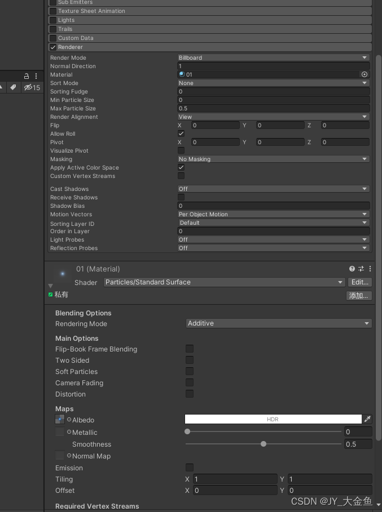Click the panel lock icon
Image resolution: width=382 pixels, height=512 pixels.
[27, 77]
